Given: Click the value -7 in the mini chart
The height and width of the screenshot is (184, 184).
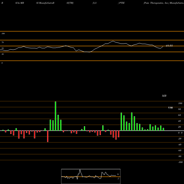Looking at the screenshot, I should [x=118, y=179].
